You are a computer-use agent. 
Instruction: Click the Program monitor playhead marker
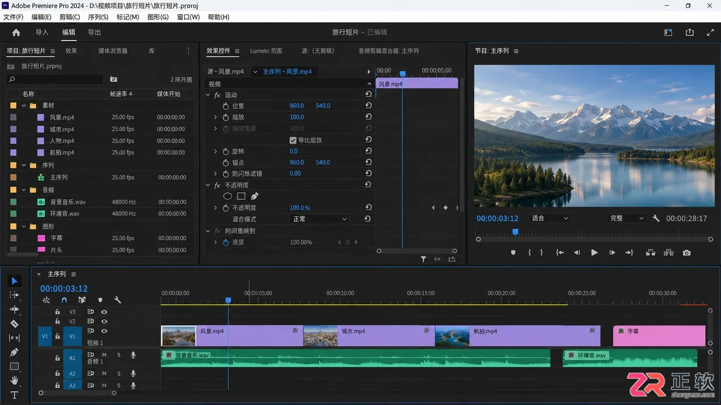point(515,232)
